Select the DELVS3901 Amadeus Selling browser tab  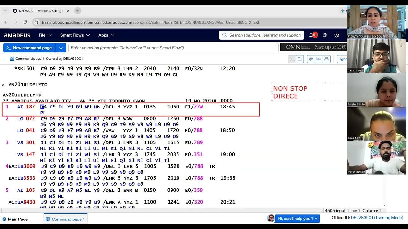[x=40, y=11]
